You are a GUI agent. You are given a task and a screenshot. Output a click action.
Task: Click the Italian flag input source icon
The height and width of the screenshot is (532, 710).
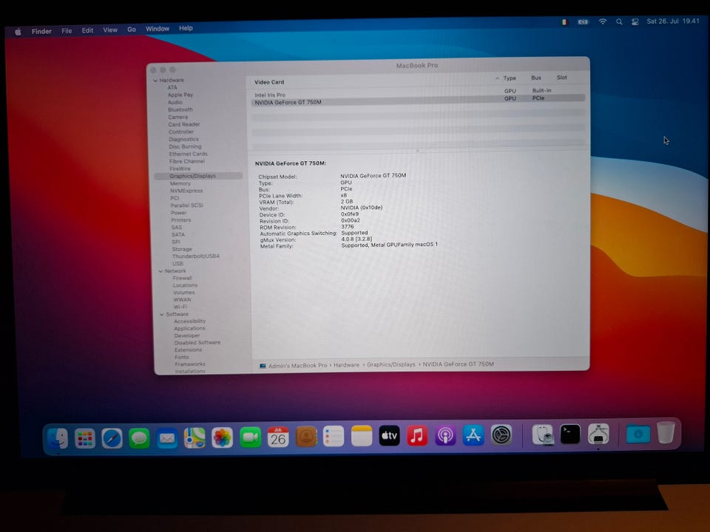tap(564, 21)
